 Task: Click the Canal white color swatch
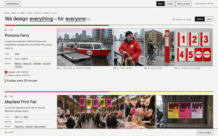click(x=6, y=75)
